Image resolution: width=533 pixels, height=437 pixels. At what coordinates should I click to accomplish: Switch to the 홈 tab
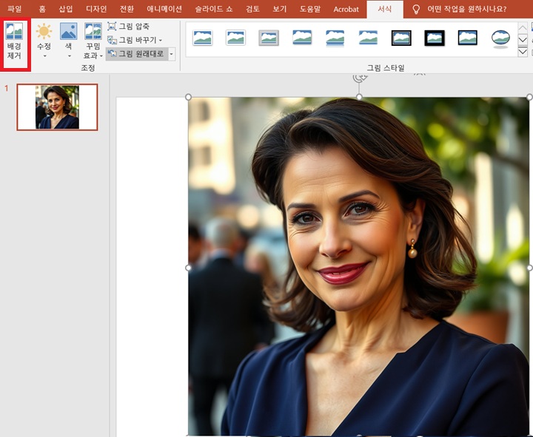(x=42, y=9)
